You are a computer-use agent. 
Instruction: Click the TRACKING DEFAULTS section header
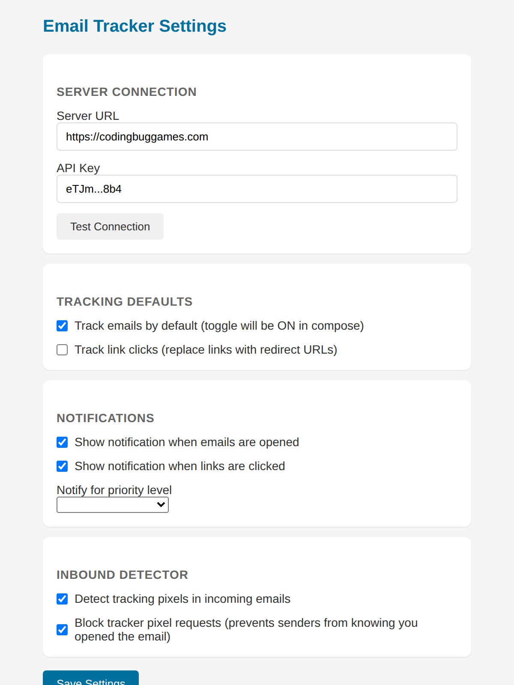click(x=124, y=301)
